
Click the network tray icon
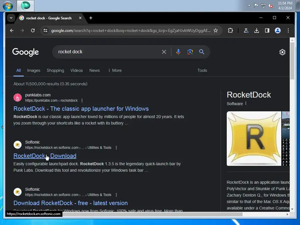[x=263, y=6]
